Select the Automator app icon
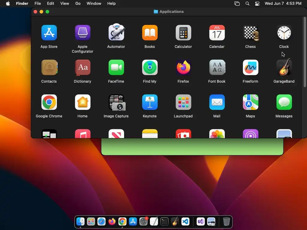 point(116,32)
